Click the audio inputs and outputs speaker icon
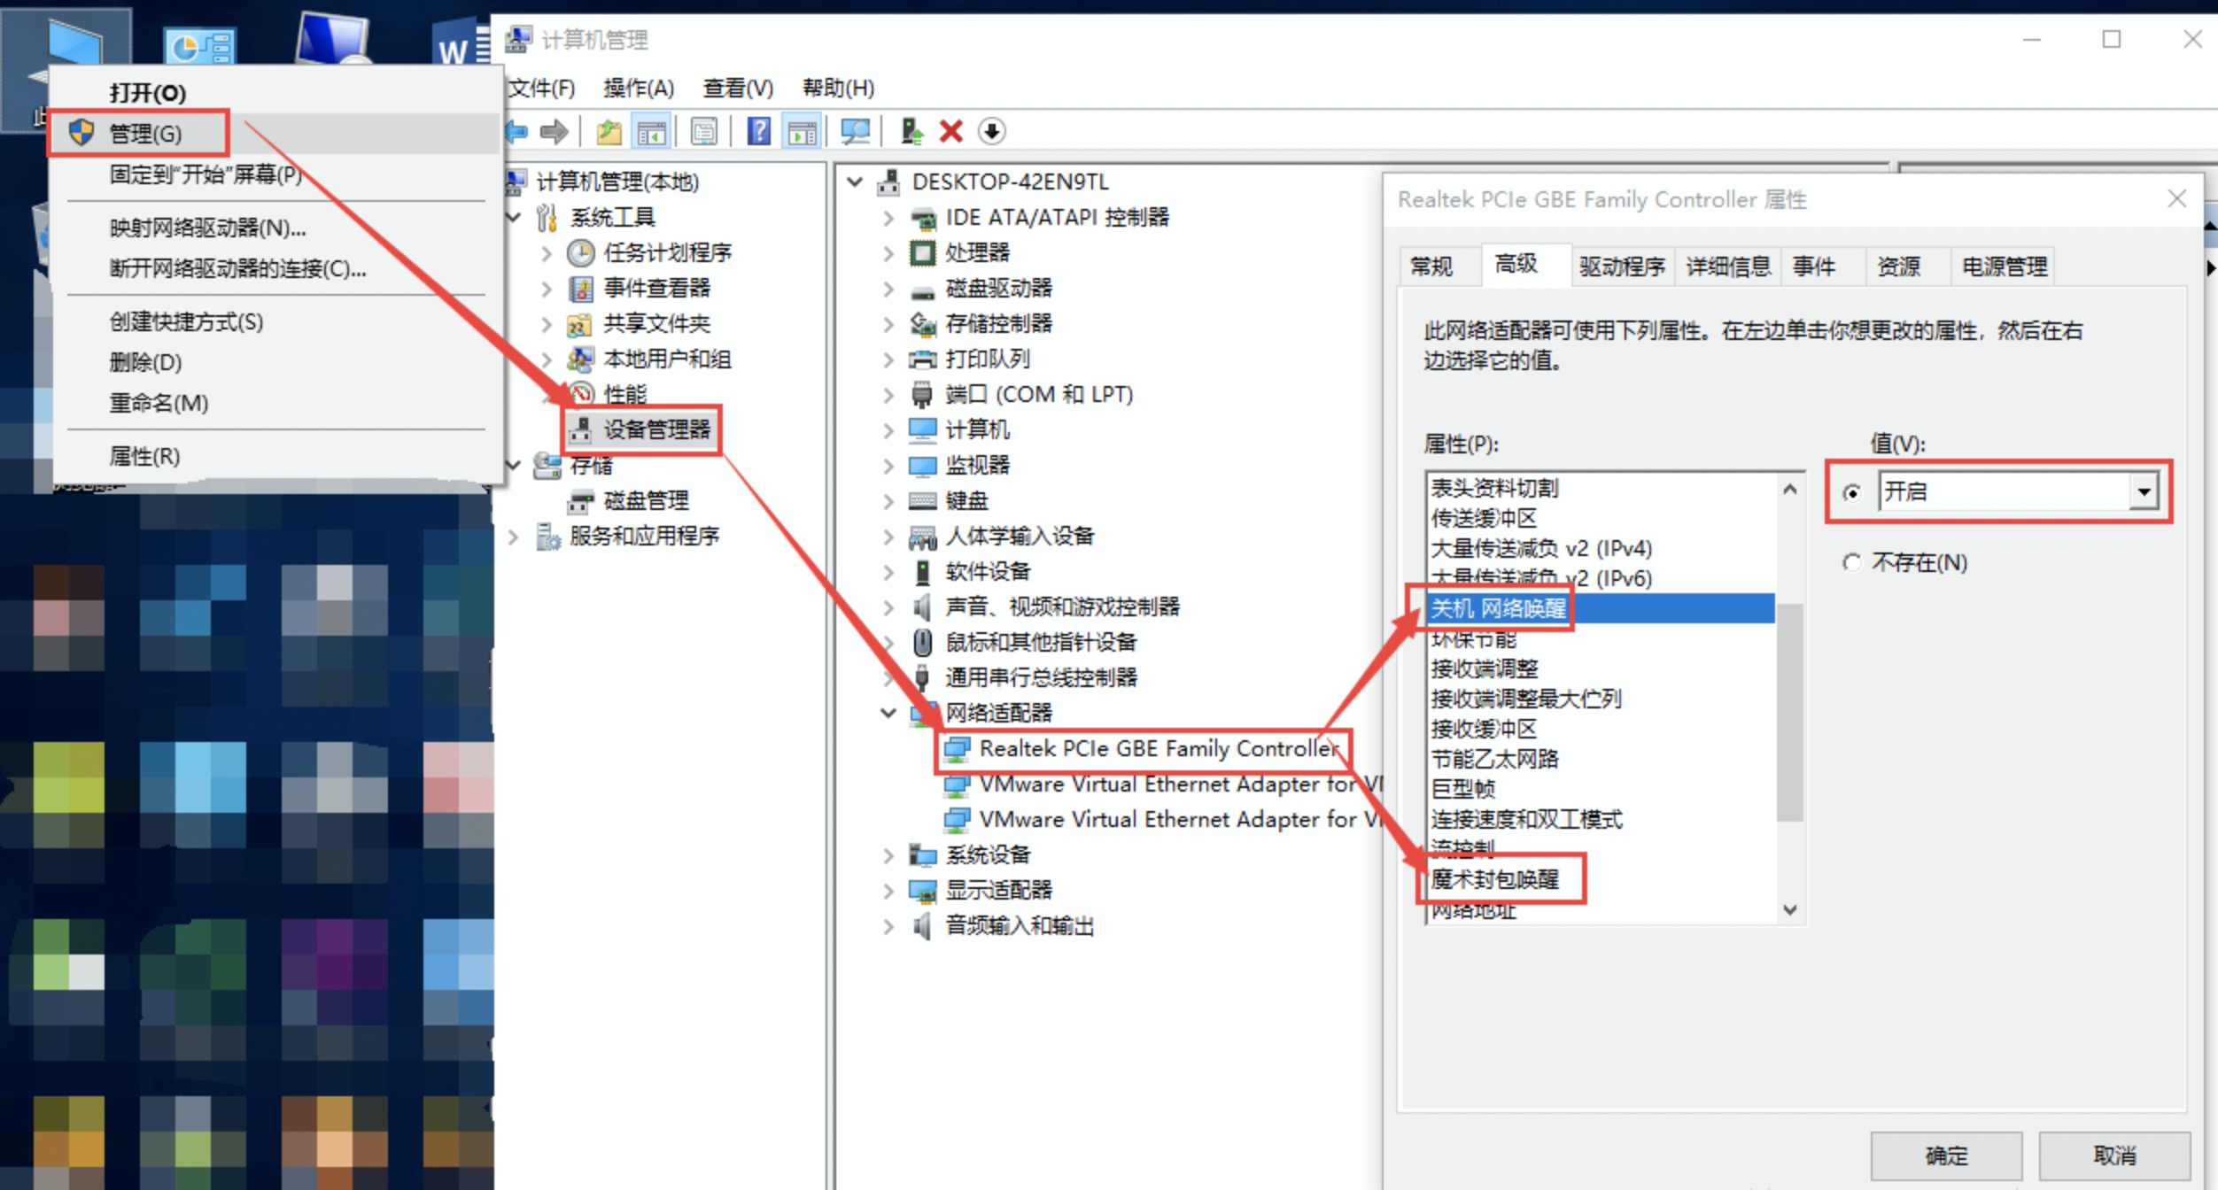2218x1190 pixels. 922,926
